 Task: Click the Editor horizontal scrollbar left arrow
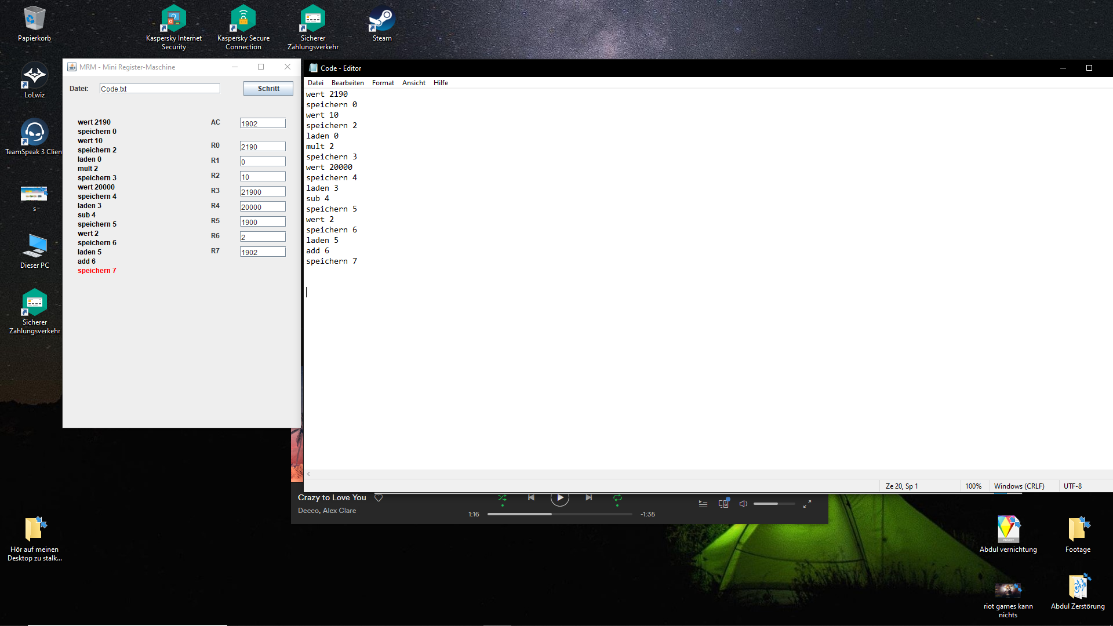pos(308,474)
